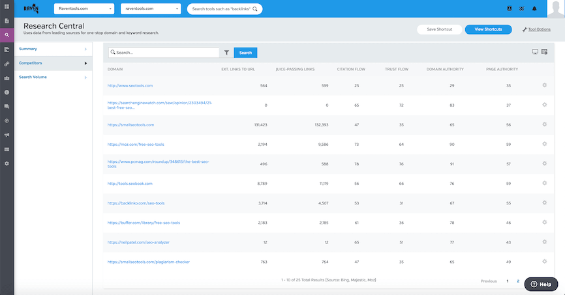Open the https://backlinko.com/seo-tools link
Viewport: 565px width, 295px height.
[x=136, y=203]
